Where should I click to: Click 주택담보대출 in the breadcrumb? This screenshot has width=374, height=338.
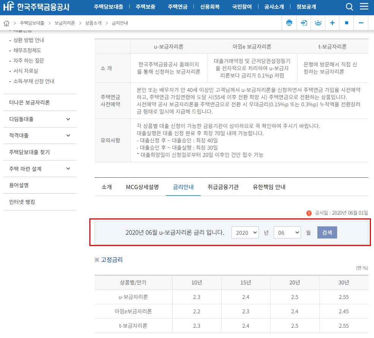(x=32, y=23)
